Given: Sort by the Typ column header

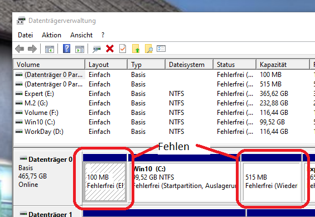Looking at the screenshot, I should (147, 65).
